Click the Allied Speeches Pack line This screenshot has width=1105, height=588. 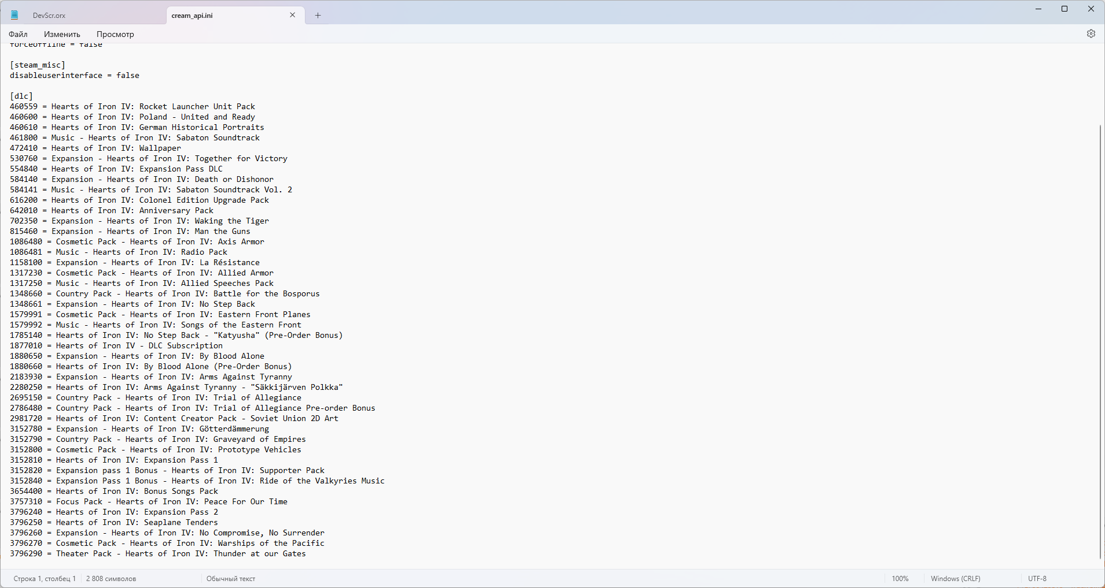[x=142, y=284]
